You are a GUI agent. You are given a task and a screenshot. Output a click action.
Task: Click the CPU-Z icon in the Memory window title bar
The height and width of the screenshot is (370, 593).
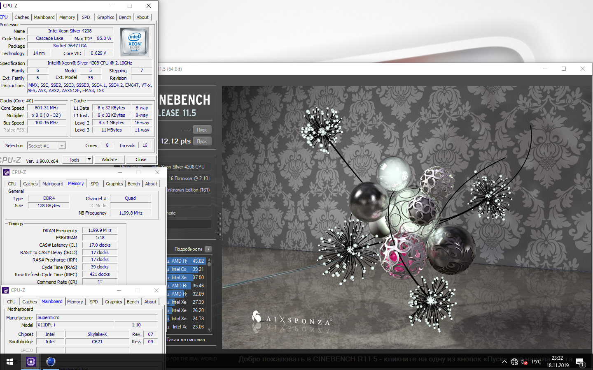coord(6,172)
